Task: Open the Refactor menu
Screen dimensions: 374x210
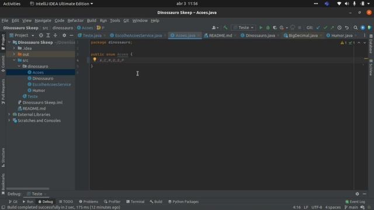Action: pyautogui.click(x=75, y=20)
